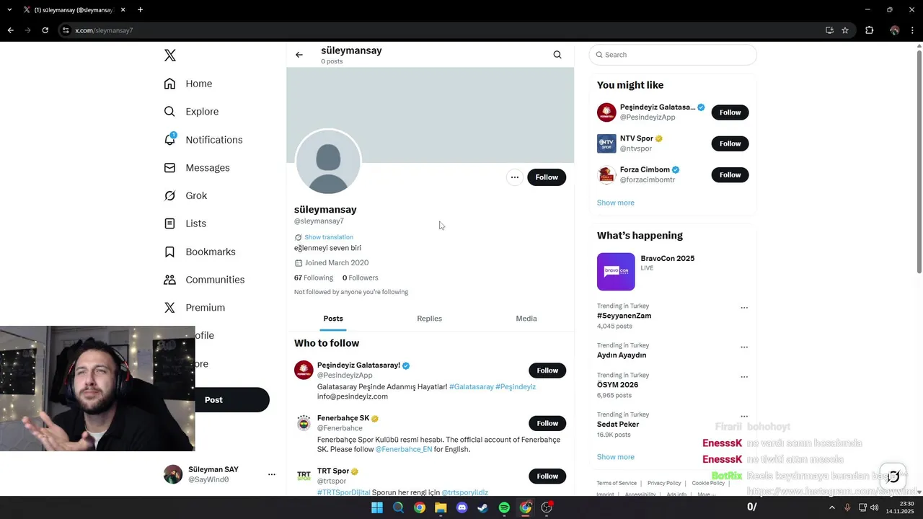
Task: Go back using profile header arrow
Action: click(x=299, y=55)
